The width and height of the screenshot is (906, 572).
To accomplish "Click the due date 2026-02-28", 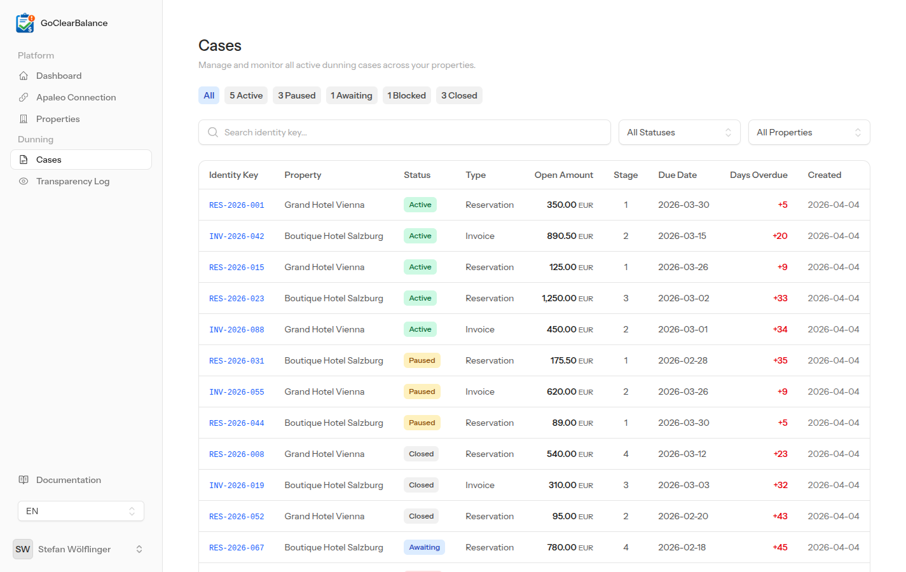I will tap(683, 360).
